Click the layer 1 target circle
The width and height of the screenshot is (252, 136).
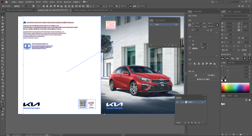pos(202,102)
